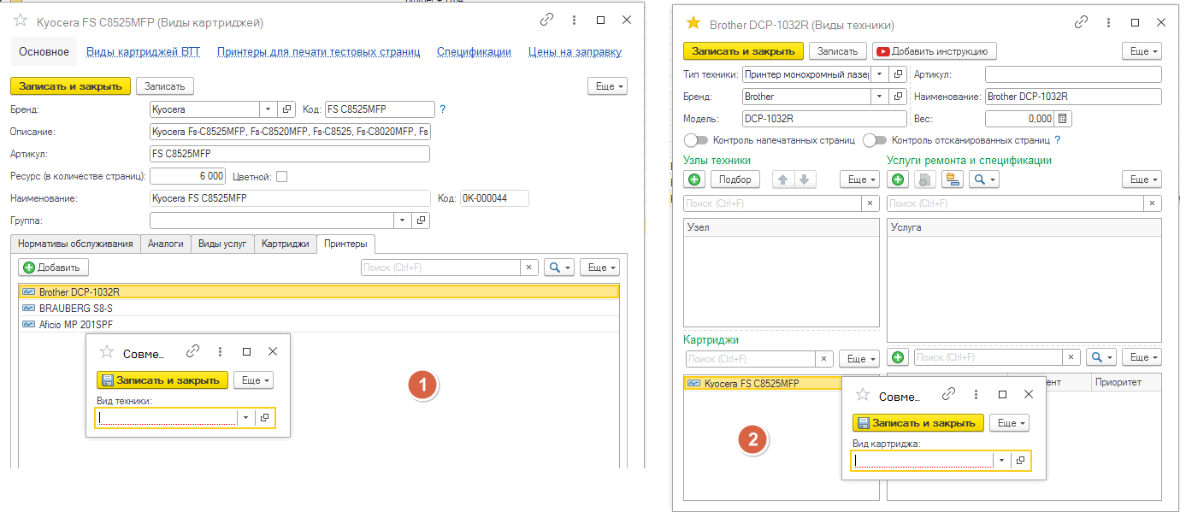Get link icon in Brother DCP-1032R window title

pyautogui.click(x=1081, y=24)
